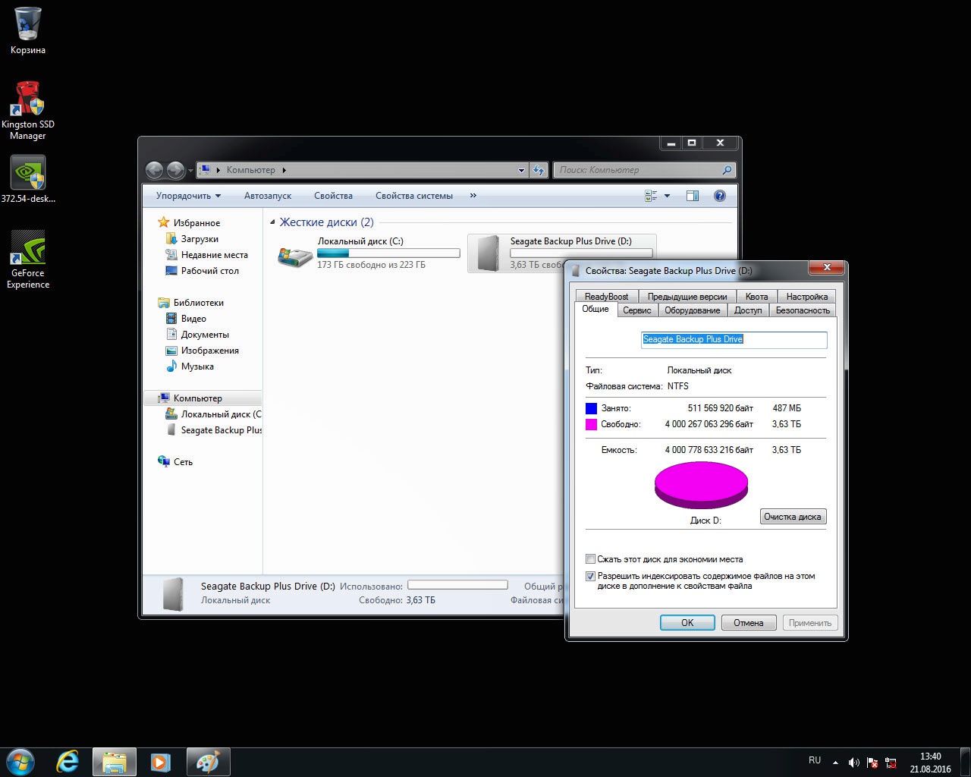
Task: Click the network tray icon
Action: (x=891, y=763)
